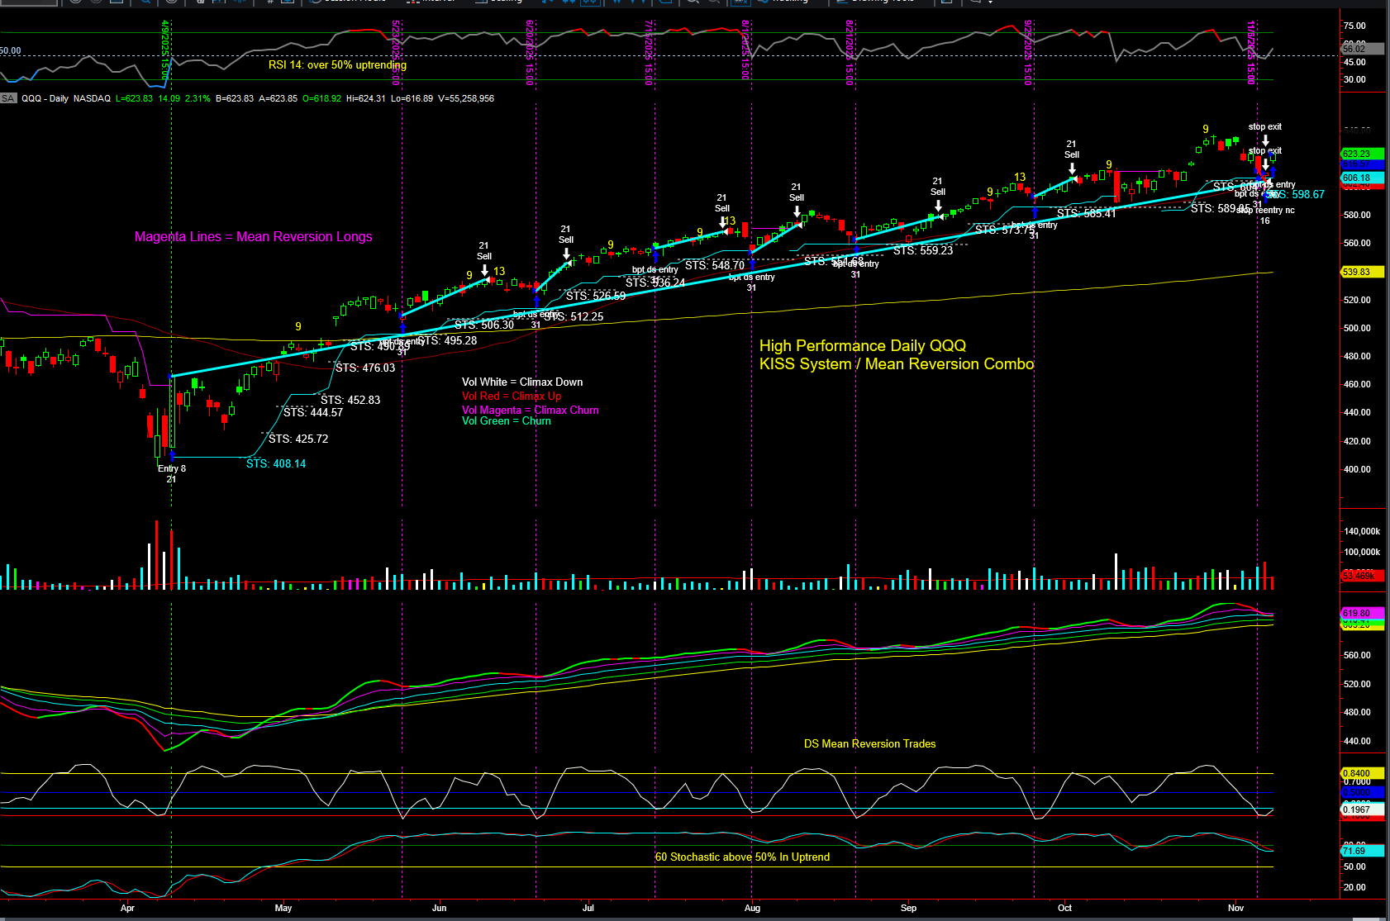Click the Nov label on the time axis

pos(1235,908)
